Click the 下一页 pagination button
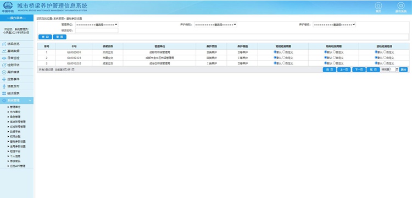Image resolution: width=412 pixels, height=198 pixels. pos(359,69)
